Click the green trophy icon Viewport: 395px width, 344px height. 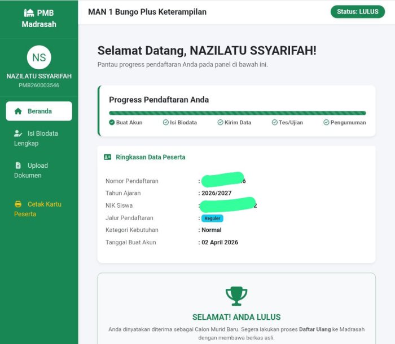236,296
